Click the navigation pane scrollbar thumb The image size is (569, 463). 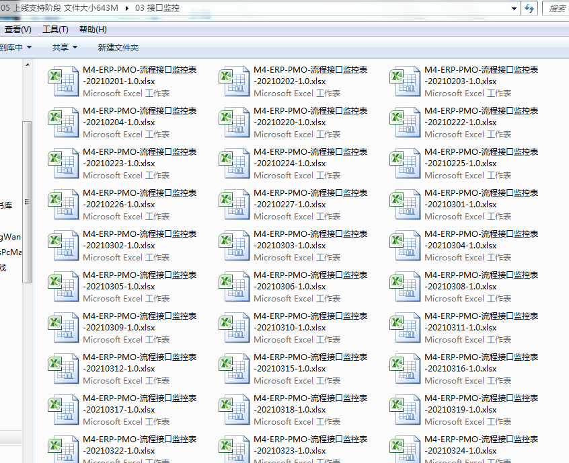pos(27,202)
